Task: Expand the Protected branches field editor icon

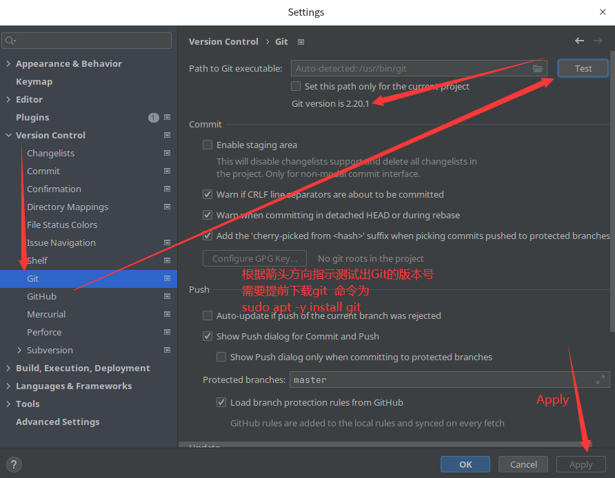Action: click(x=600, y=380)
